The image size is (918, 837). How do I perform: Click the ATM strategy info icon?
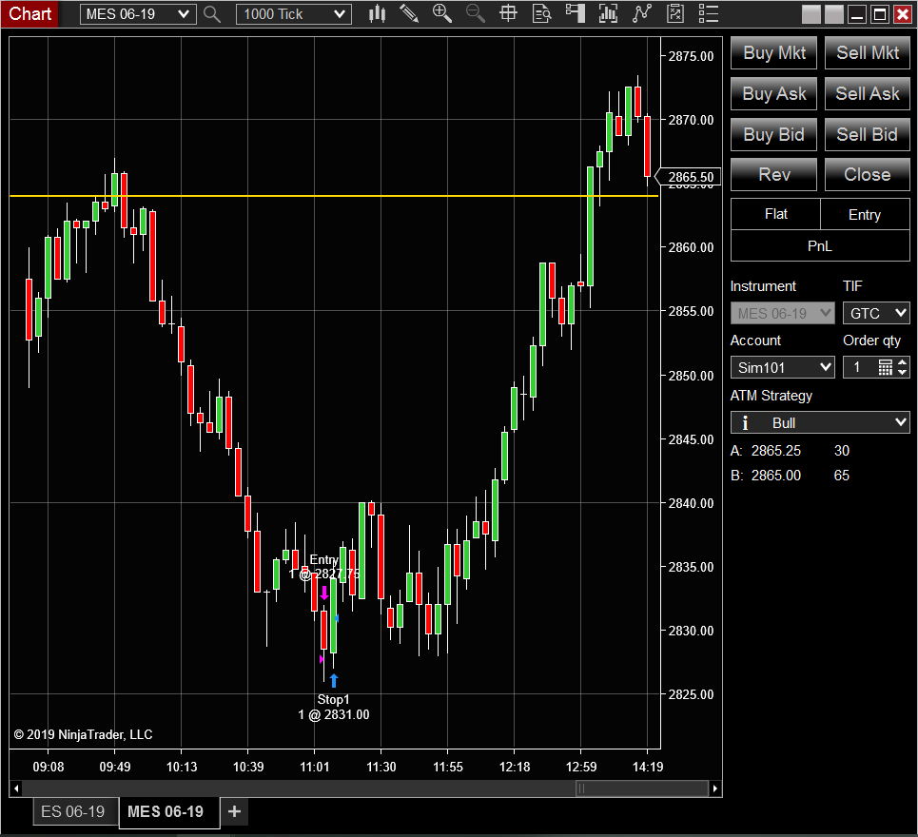point(745,422)
